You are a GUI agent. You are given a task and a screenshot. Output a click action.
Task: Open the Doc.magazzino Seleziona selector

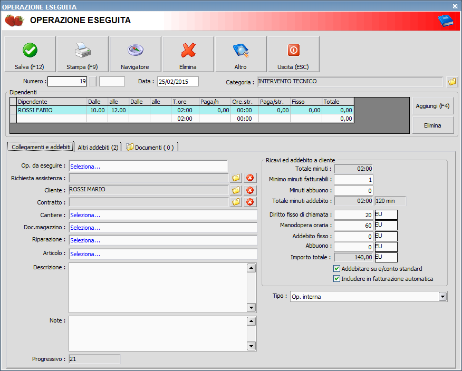coord(163,228)
